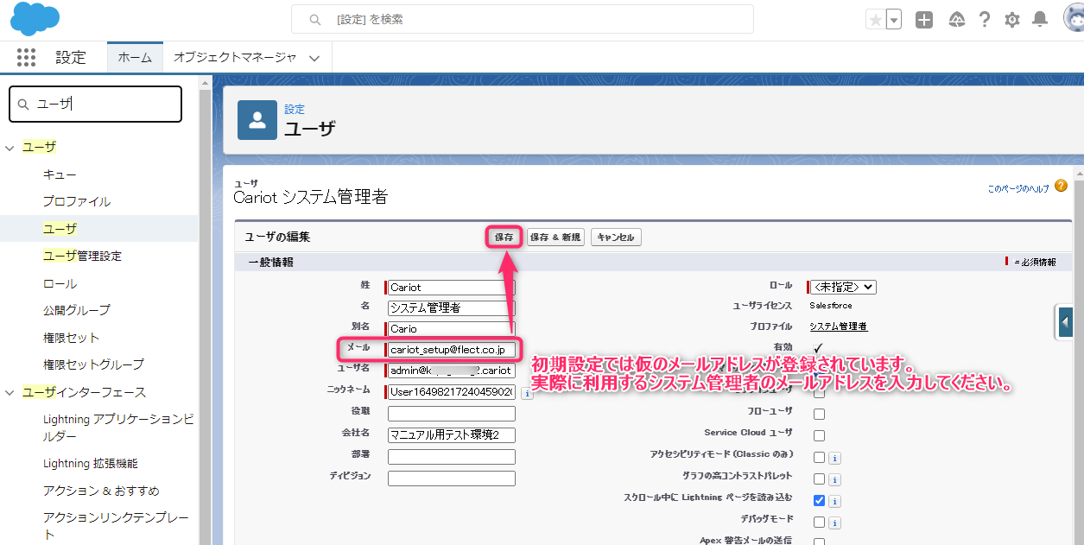The height and width of the screenshot is (545, 1084).
Task: Enable the デバッグモード checkbox
Action: pyautogui.click(x=819, y=522)
